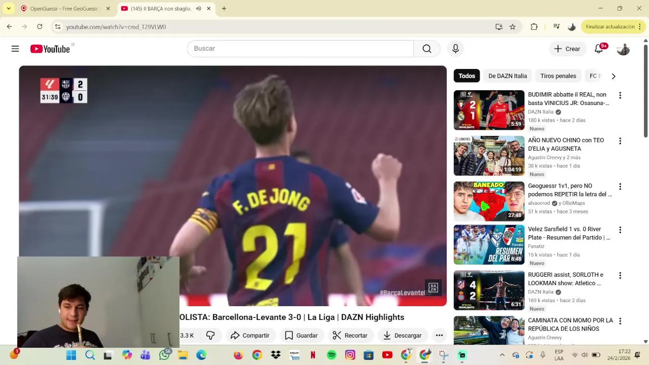Viewport: 649px width, 365px height.
Task: Close the OpenGuessr tab
Action: point(108,9)
